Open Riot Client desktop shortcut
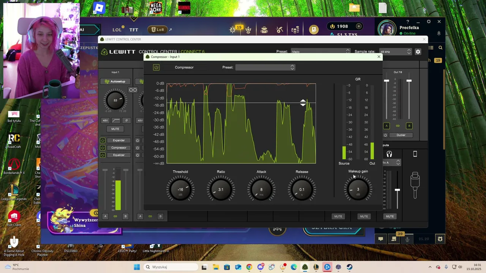Image resolution: width=486 pixels, height=273 pixels. pyautogui.click(x=14, y=219)
